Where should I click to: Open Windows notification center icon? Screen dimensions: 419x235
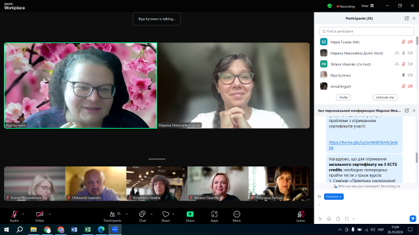[410, 229]
